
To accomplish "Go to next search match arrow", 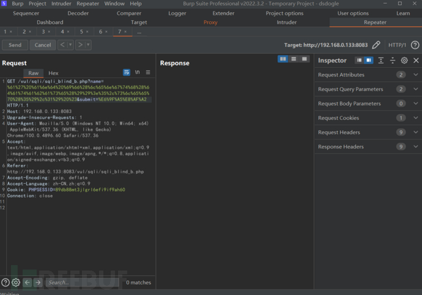I will (x=38, y=282).
